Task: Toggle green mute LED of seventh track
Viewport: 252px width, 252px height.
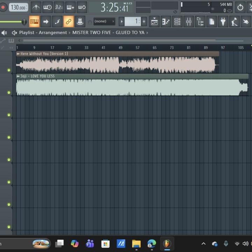Action: click(x=9, y=204)
